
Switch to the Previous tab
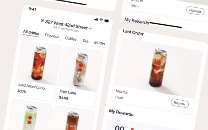click(x=52, y=36)
